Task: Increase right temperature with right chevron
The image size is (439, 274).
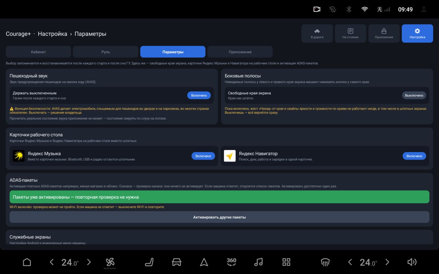Action: click(387, 262)
